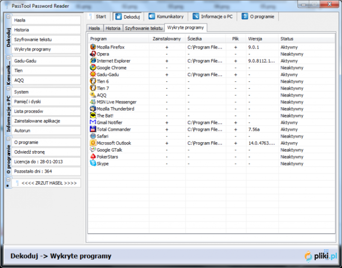Click The Bat! icon

(93, 115)
